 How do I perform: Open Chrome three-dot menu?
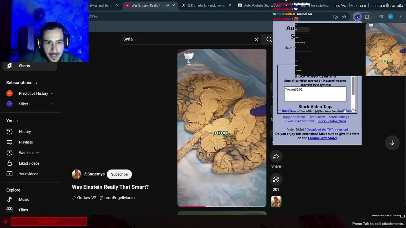pos(400,17)
